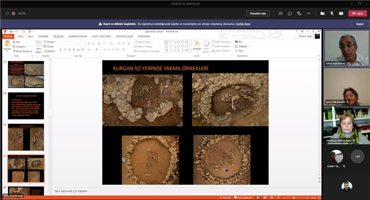Viewport: 370px width, 200px height.
Task: Switch to the GÖRÜNÜM ribbon tab
Action: click(144, 36)
